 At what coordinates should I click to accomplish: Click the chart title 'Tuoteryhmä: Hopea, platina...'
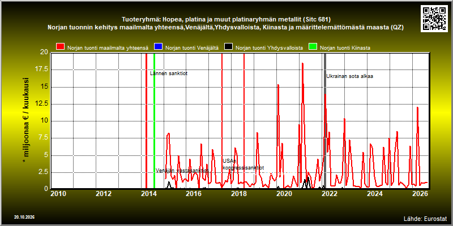pyautogui.click(x=226, y=20)
